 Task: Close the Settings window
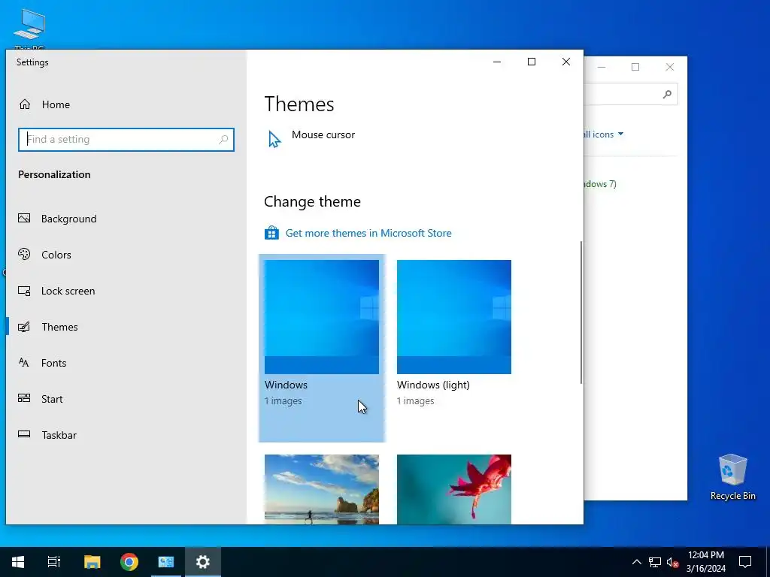point(566,62)
